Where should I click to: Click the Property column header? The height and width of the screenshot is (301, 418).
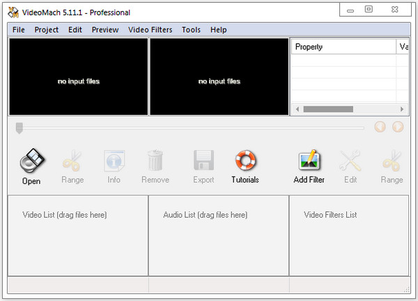click(x=342, y=47)
